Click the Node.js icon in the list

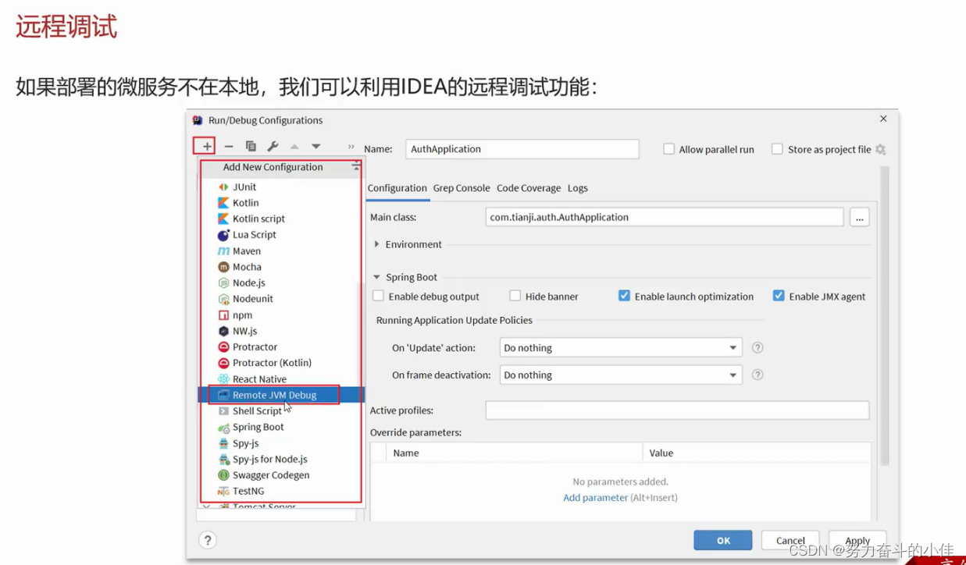[x=223, y=283]
